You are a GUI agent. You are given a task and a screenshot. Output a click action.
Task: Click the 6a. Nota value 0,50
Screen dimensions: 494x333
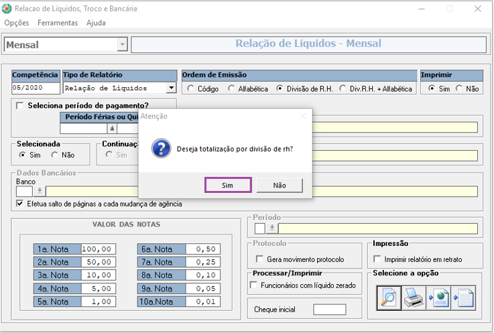point(203,249)
